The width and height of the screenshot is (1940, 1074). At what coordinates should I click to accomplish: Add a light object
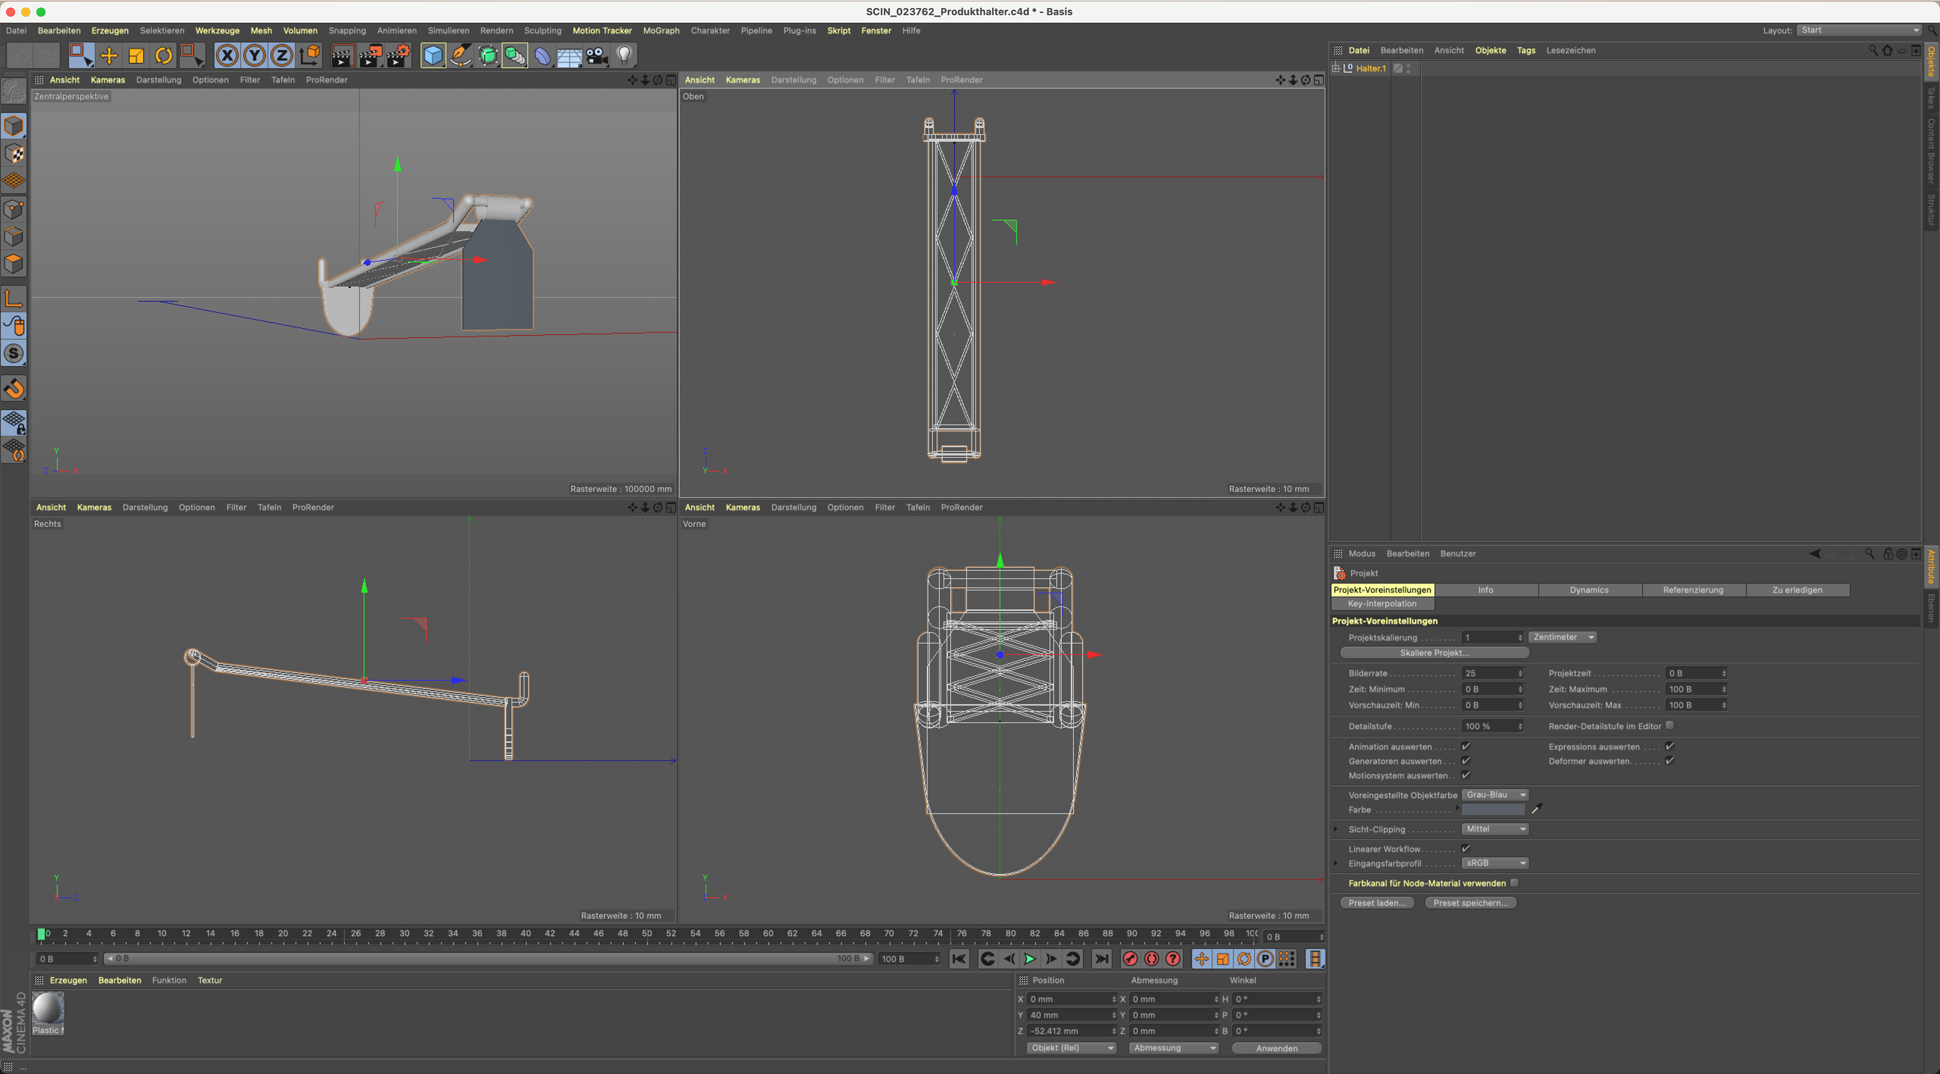tap(624, 55)
